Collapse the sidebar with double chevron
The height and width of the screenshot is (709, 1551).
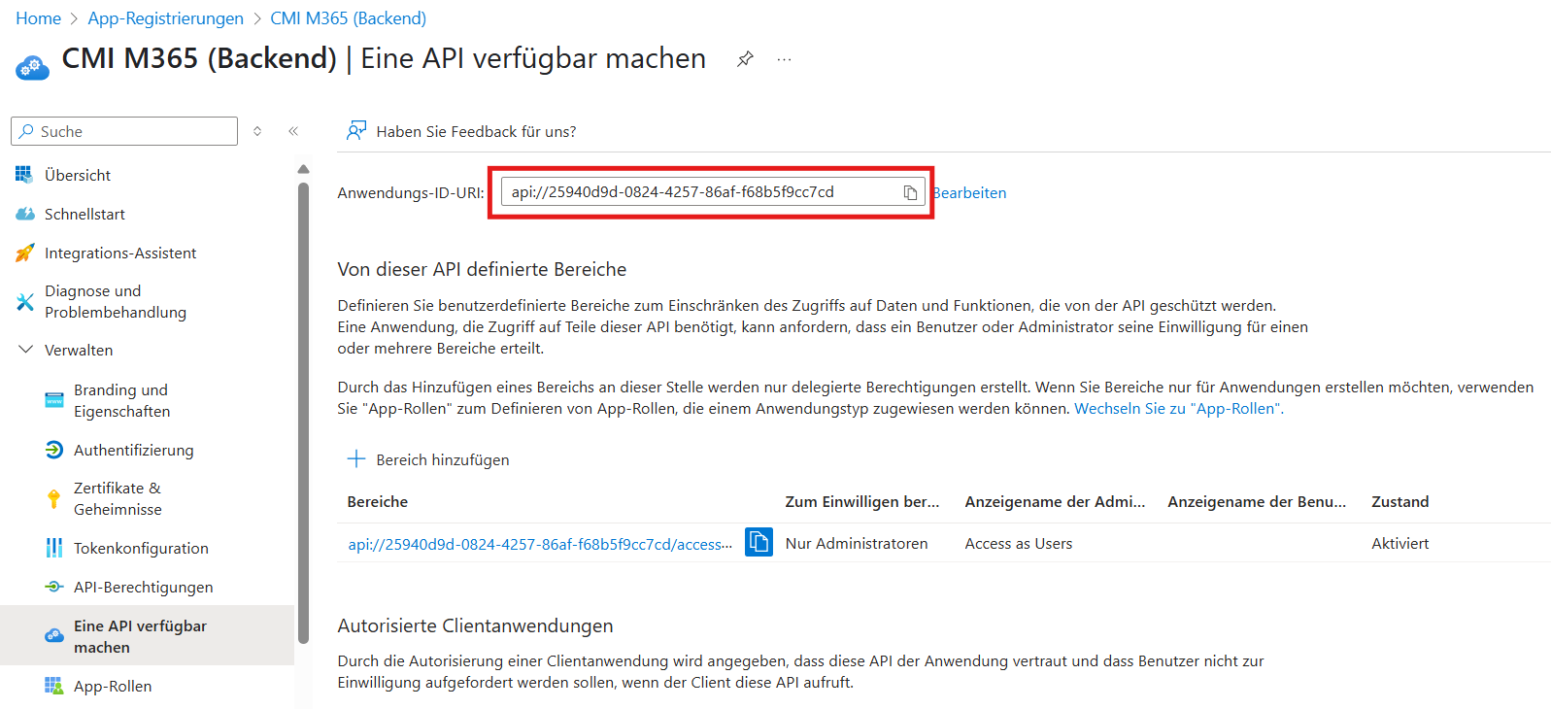[293, 131]
